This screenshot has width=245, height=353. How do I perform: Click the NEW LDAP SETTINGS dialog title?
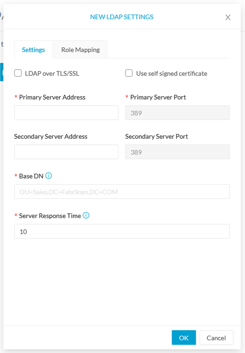(x=122, y=17)
